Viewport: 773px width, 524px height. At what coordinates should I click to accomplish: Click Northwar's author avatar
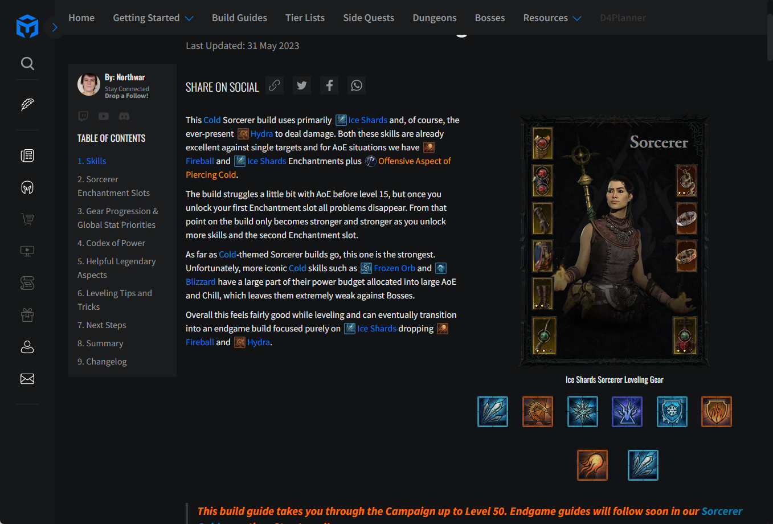89,84
